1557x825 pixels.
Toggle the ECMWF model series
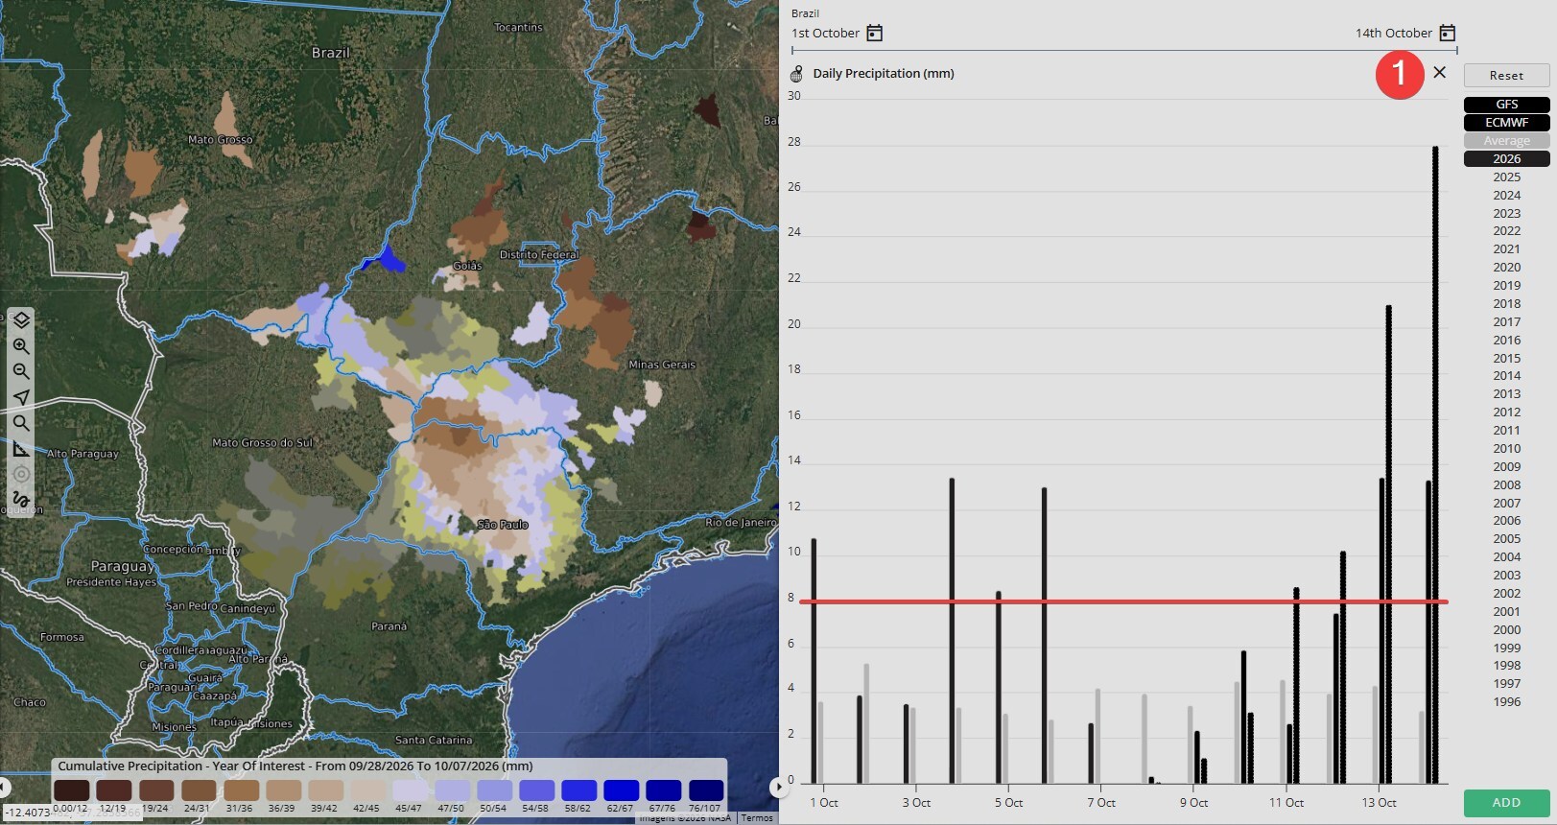[x=1506, y=123]
